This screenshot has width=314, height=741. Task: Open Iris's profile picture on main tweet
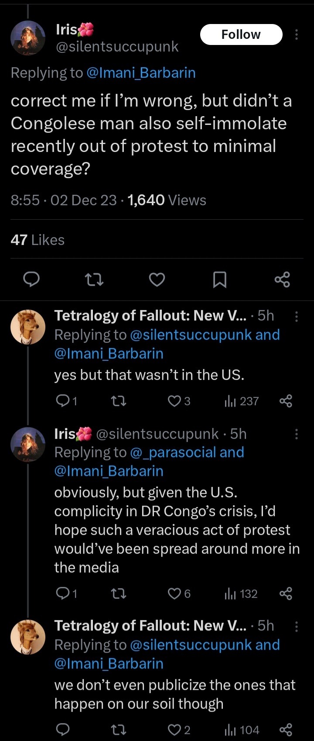(28, 38)
